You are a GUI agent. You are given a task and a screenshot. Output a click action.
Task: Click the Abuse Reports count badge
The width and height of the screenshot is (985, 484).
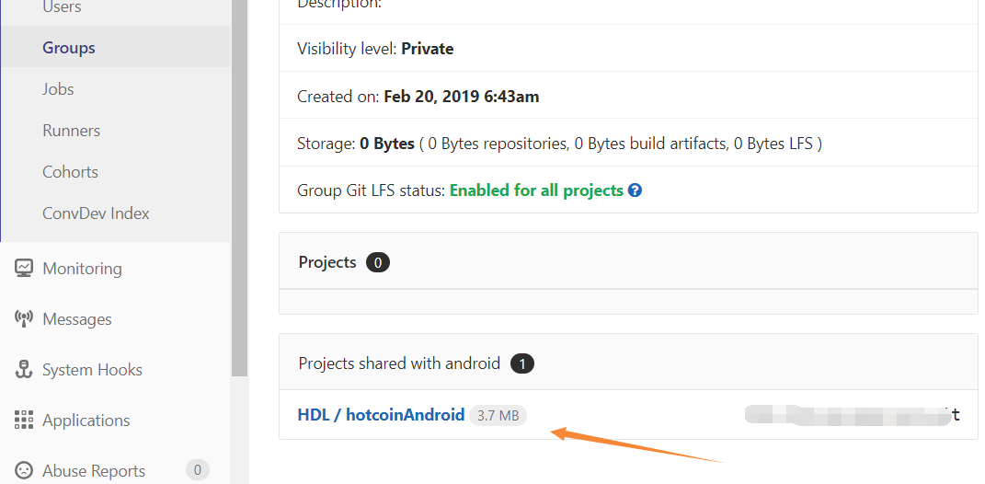click(x=197, y=469)
